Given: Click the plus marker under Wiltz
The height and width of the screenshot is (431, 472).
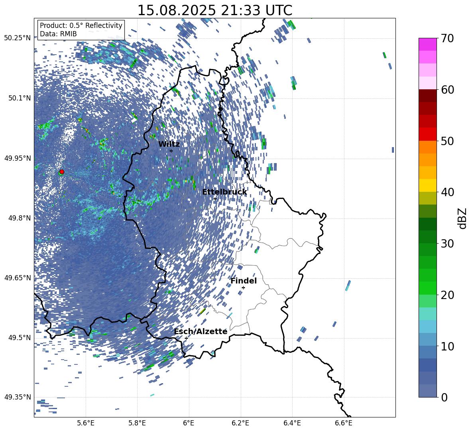Looking at the screenshot, I should click(171, 151).
